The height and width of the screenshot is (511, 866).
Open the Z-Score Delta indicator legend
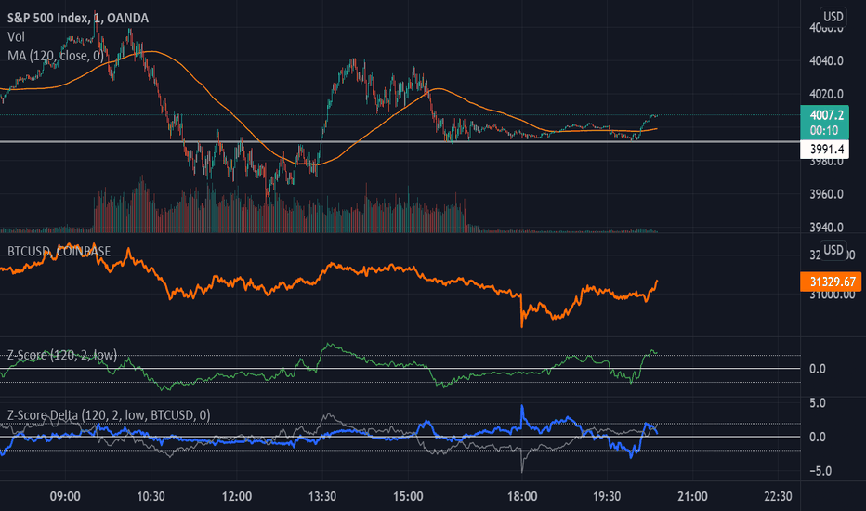click(x=109, y=415)
